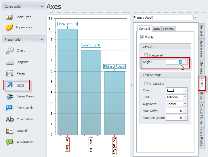
Task: Enable the Staggered checkbox
Action: (146, 55)
